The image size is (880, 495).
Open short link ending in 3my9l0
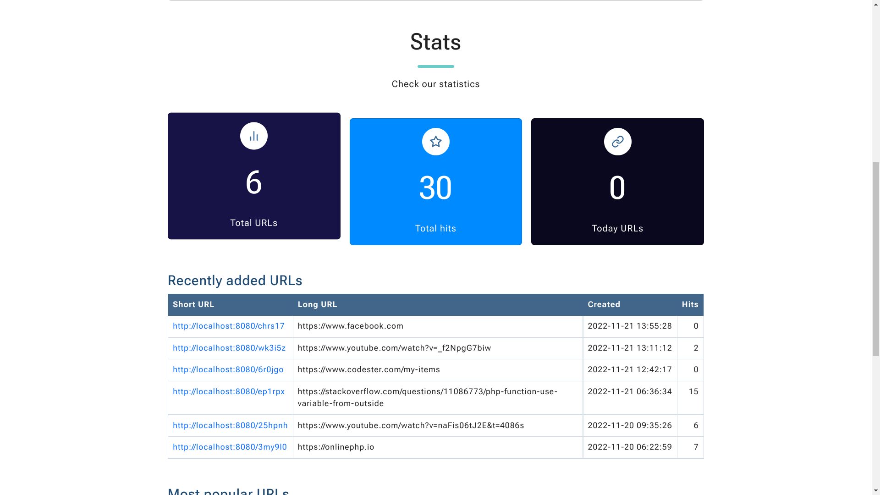coord(230,447)
